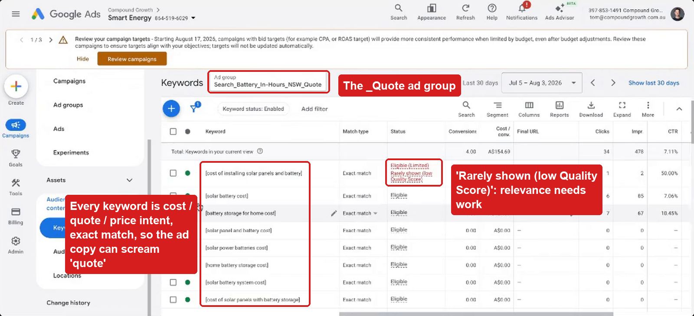This screenshot has height=316, width=694.
Task: Go to next date period
Action: point(613,83)
